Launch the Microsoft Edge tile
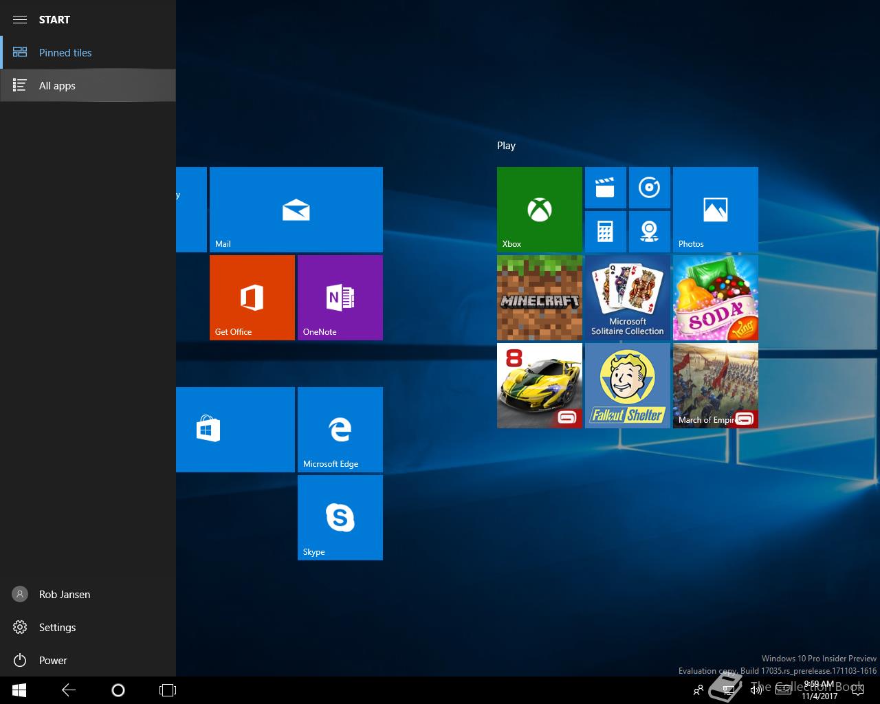 click(x=340, y=430)
